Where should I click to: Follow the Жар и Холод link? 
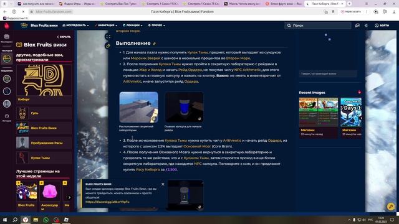(150, 70)
